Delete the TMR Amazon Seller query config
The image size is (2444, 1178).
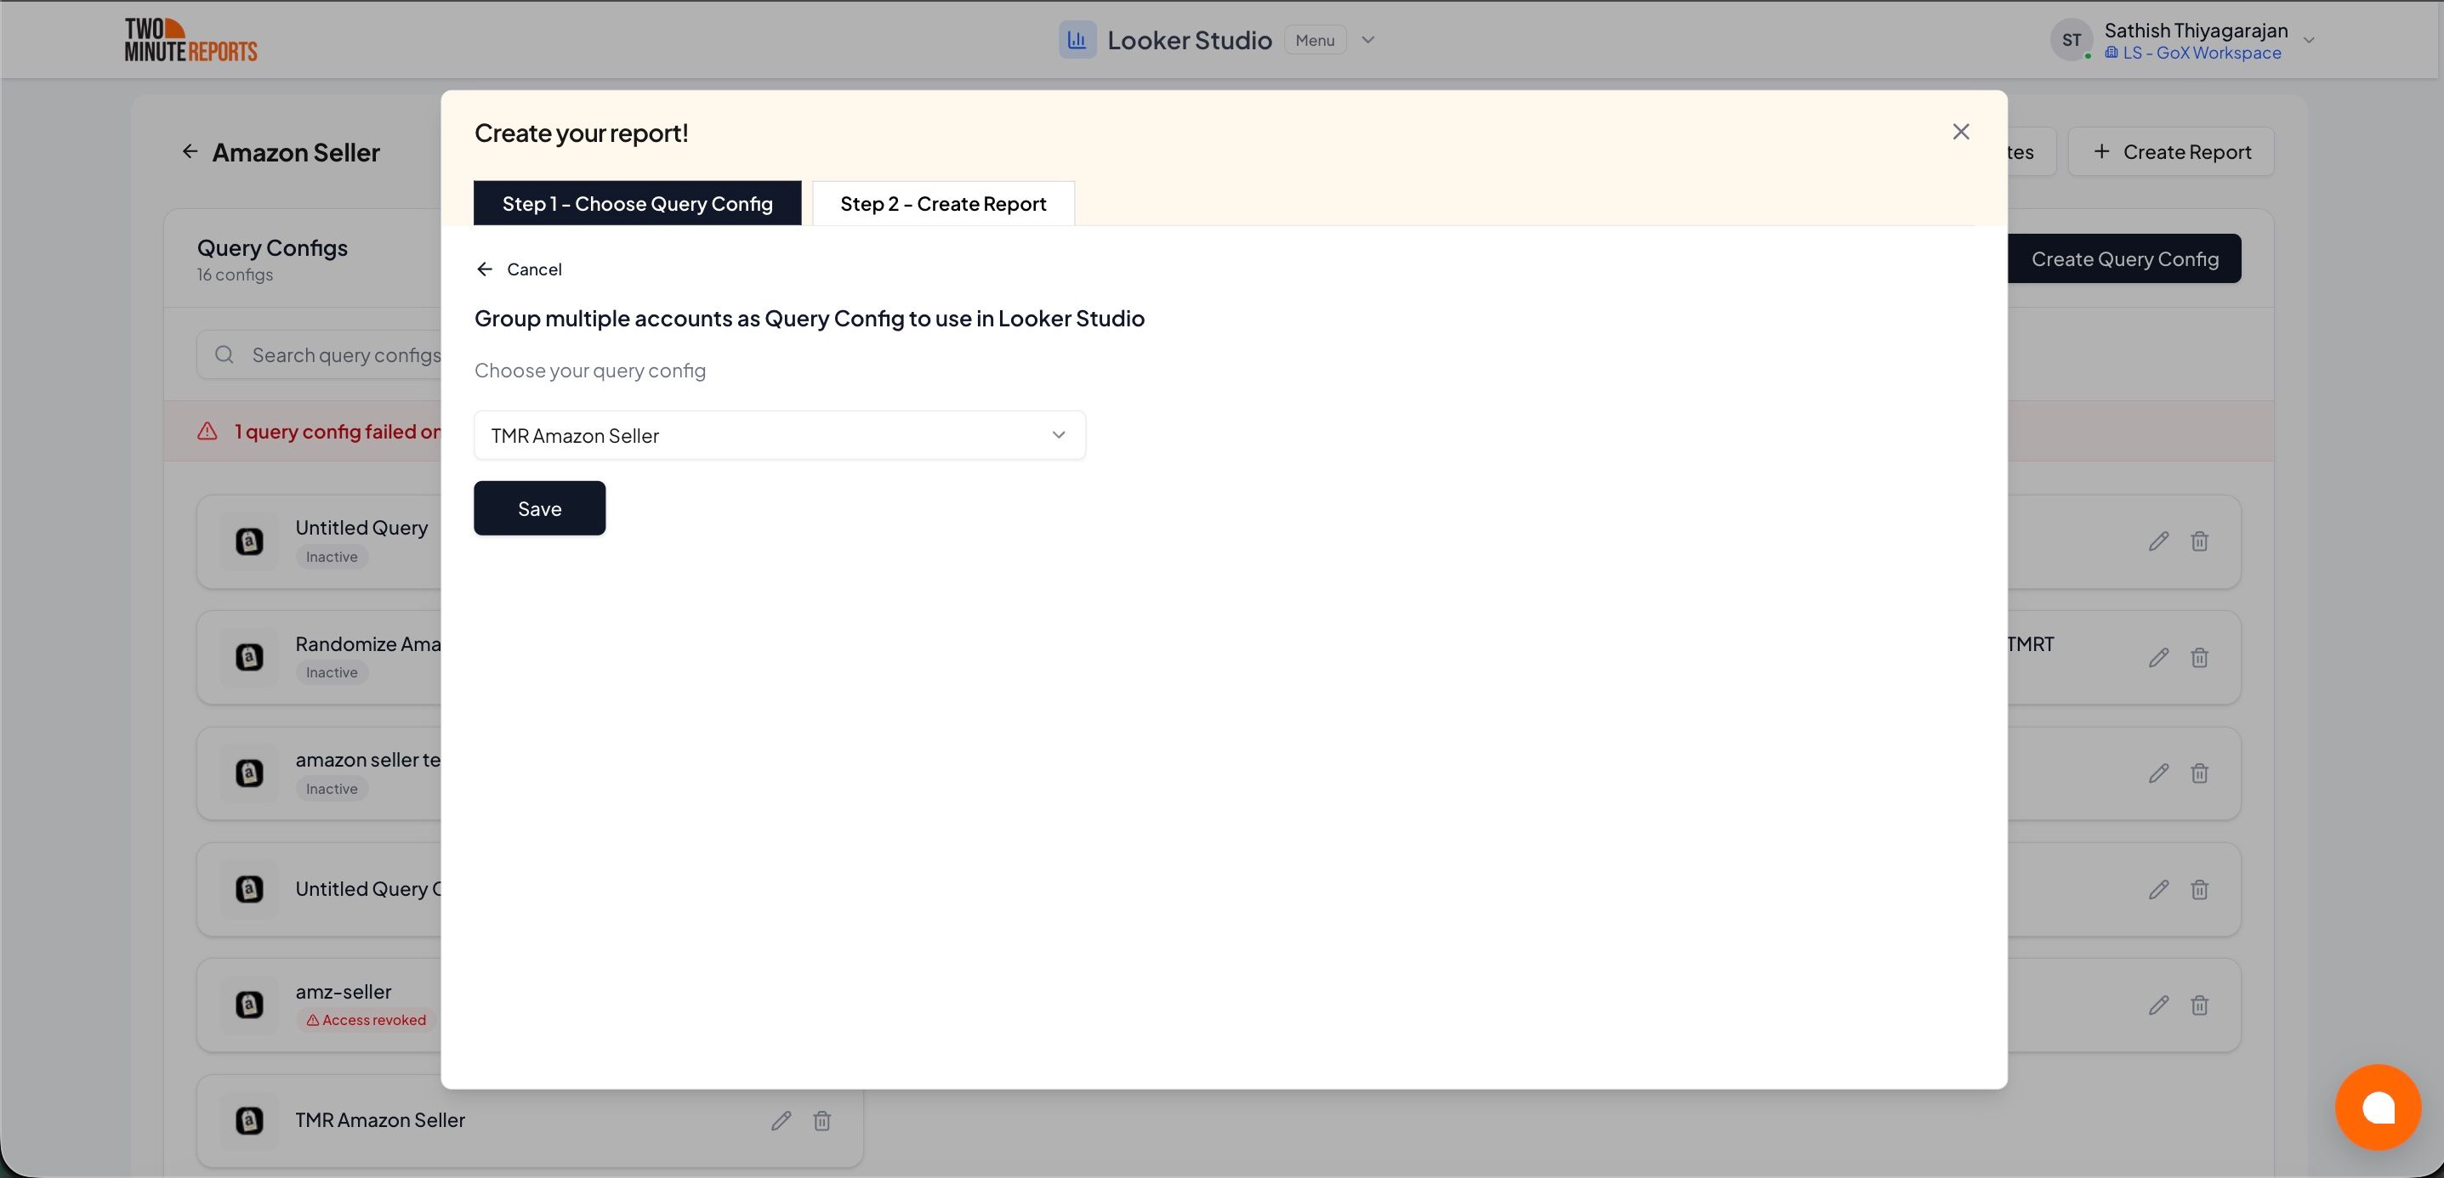pyautogui.click(x=821, y=1120)
